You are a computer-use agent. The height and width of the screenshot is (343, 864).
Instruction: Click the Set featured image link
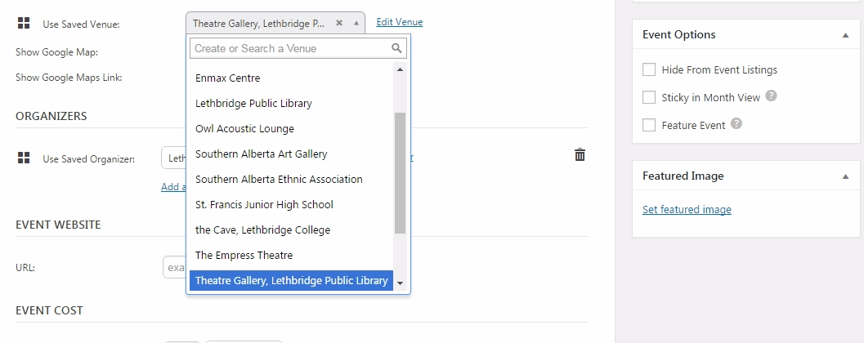687,210
